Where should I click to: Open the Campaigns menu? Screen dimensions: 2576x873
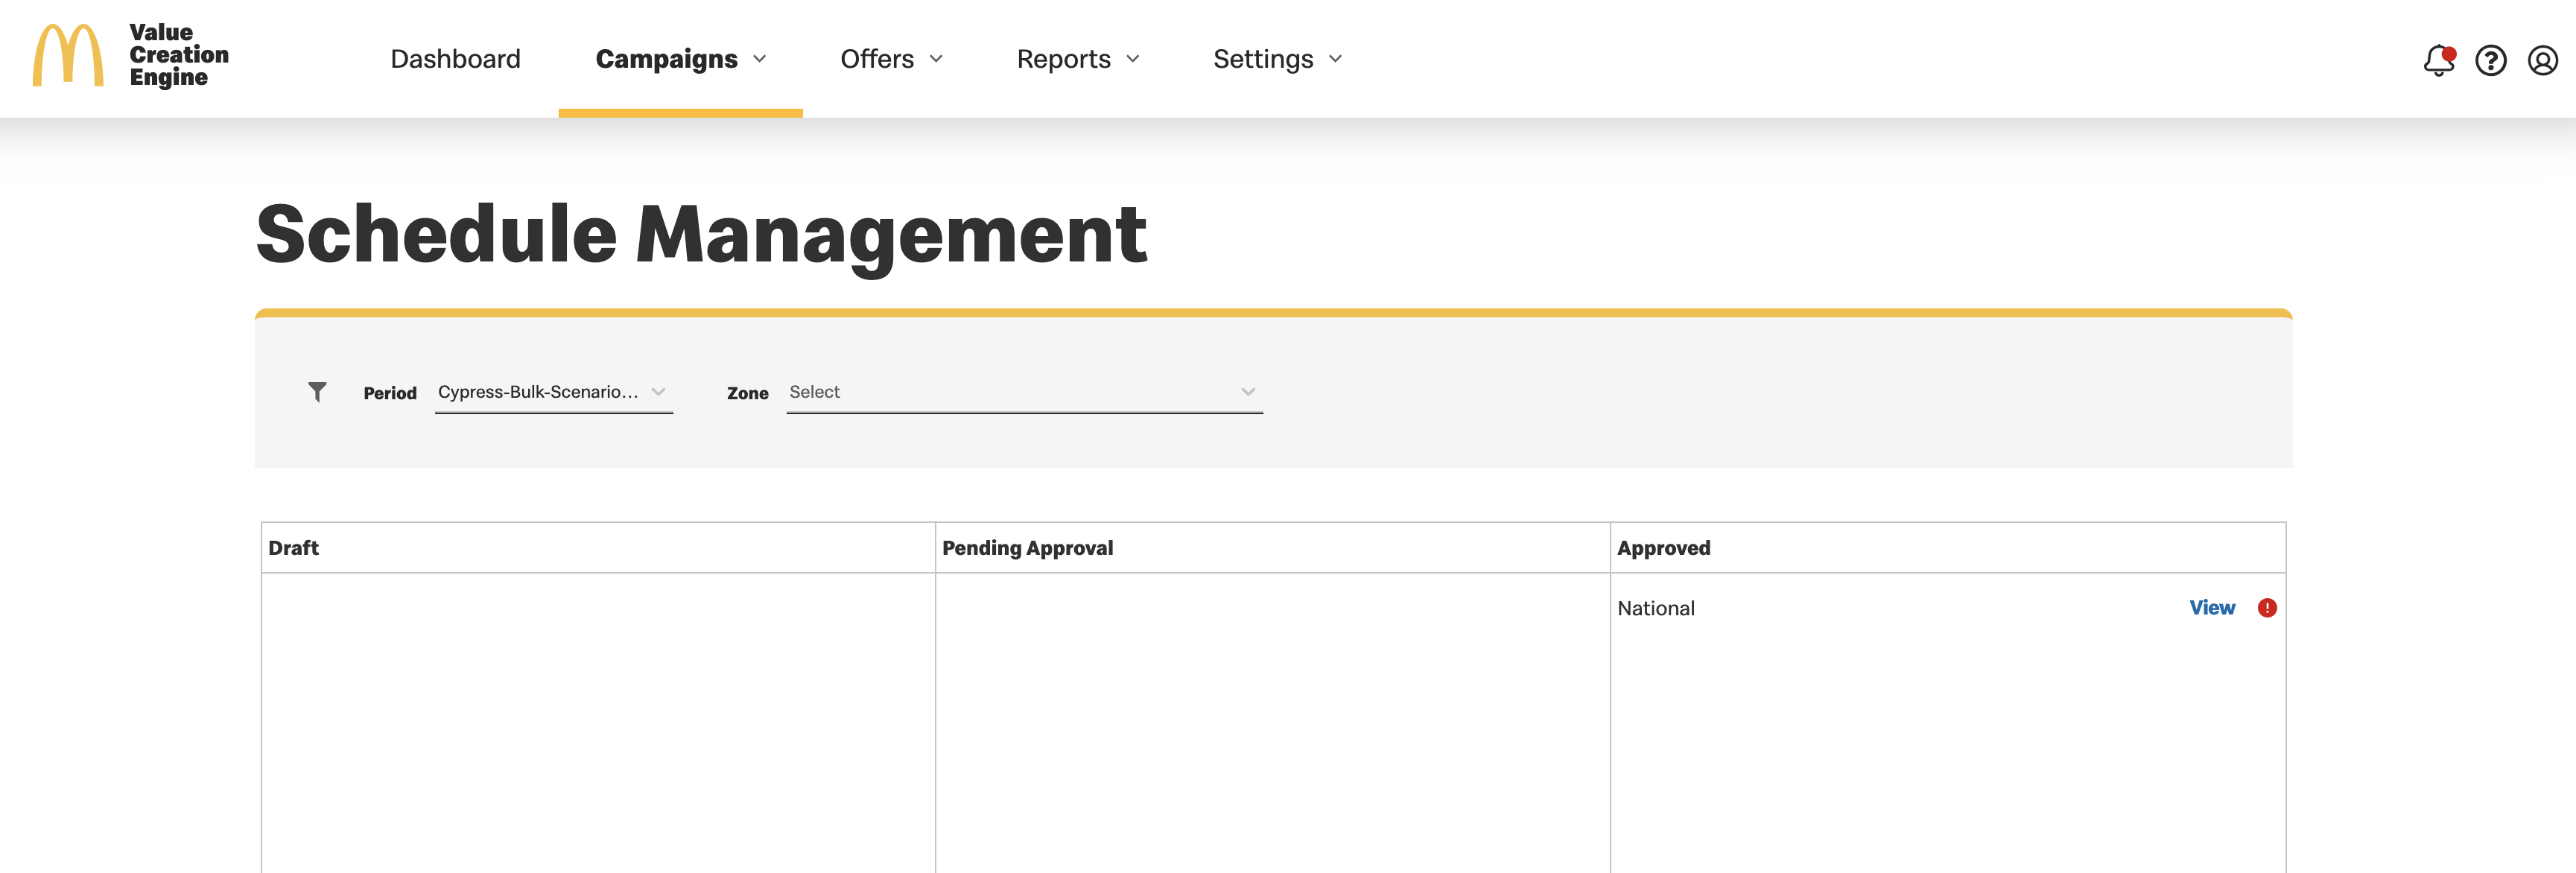click(x=681, y=59)
